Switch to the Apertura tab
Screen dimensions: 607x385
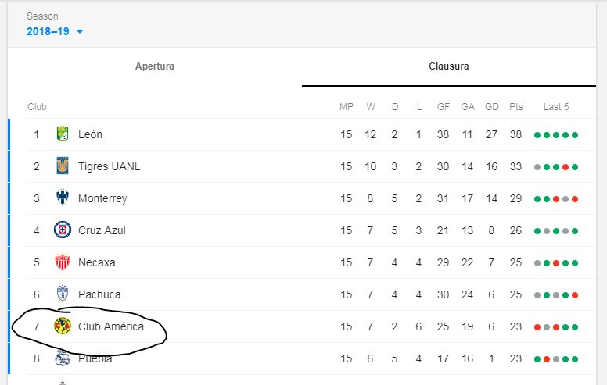coord(154,66)
